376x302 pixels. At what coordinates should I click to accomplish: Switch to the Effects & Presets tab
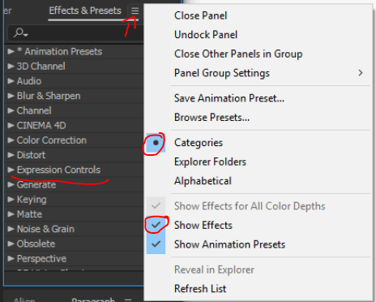(85, 11)
